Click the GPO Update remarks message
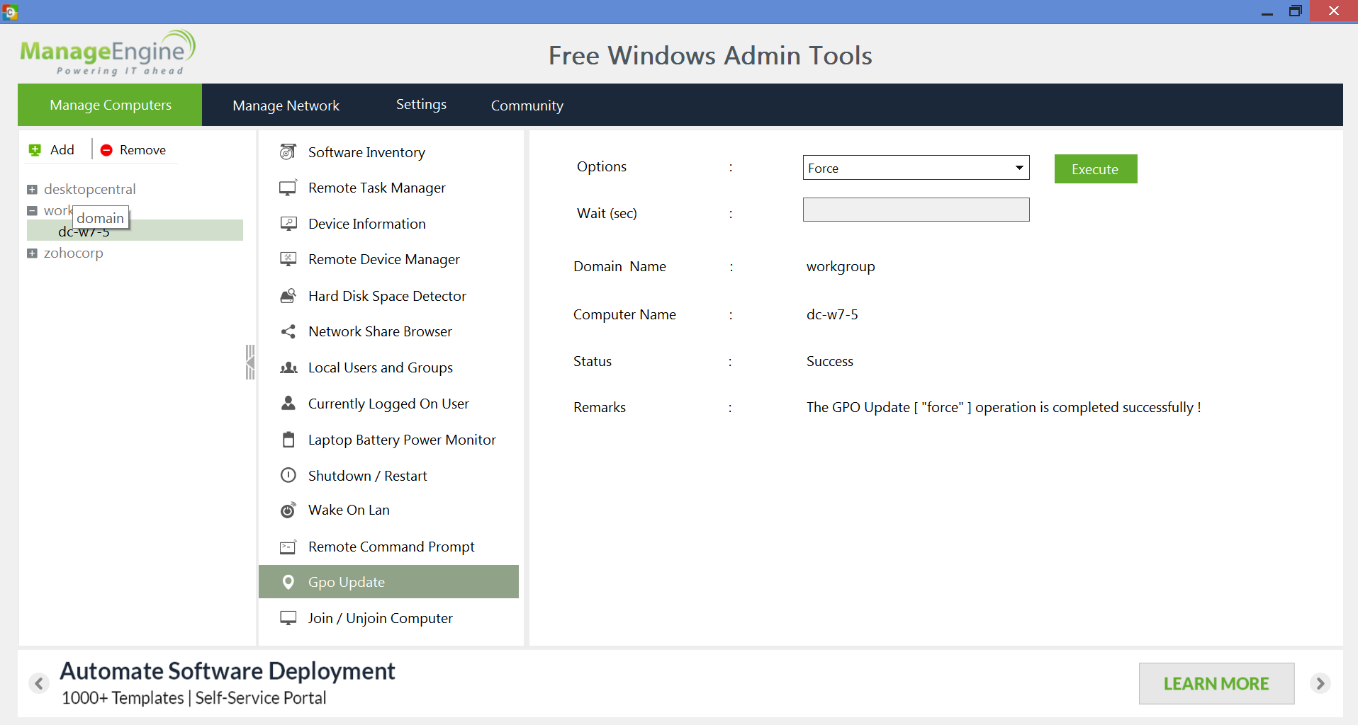 click(1004, 407)
